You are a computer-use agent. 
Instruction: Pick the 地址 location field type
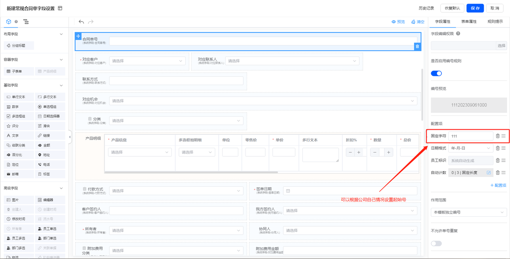(x=50, y=155)
